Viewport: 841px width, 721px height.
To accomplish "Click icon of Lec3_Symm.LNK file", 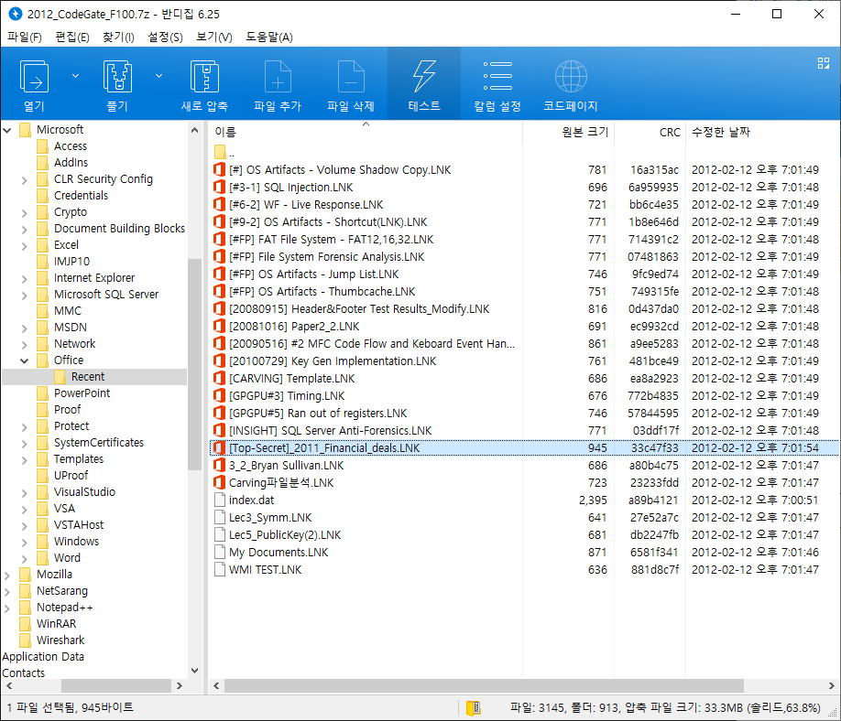I will [x=219, y=518].
